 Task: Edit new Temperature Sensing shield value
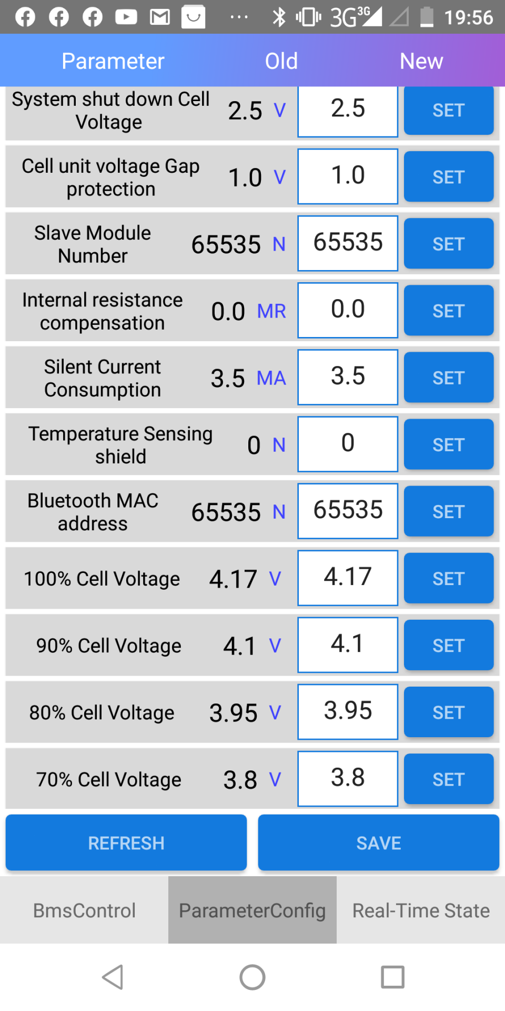pos(348,444)
